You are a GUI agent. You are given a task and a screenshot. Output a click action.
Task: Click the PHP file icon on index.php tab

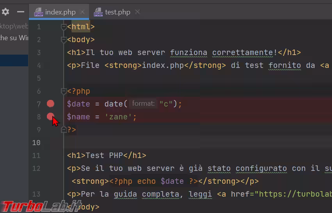tap(38, 12)
